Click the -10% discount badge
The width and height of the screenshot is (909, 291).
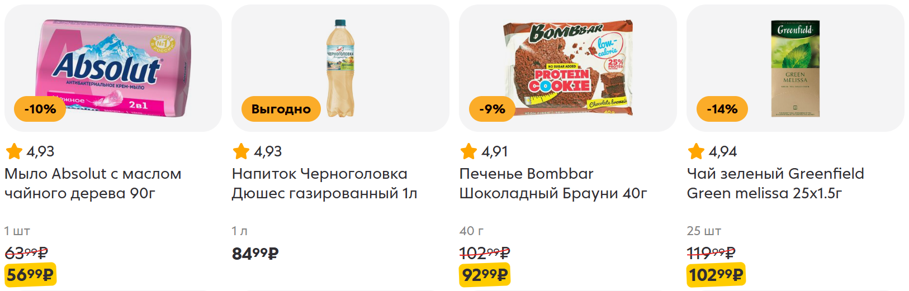point(40,109)
